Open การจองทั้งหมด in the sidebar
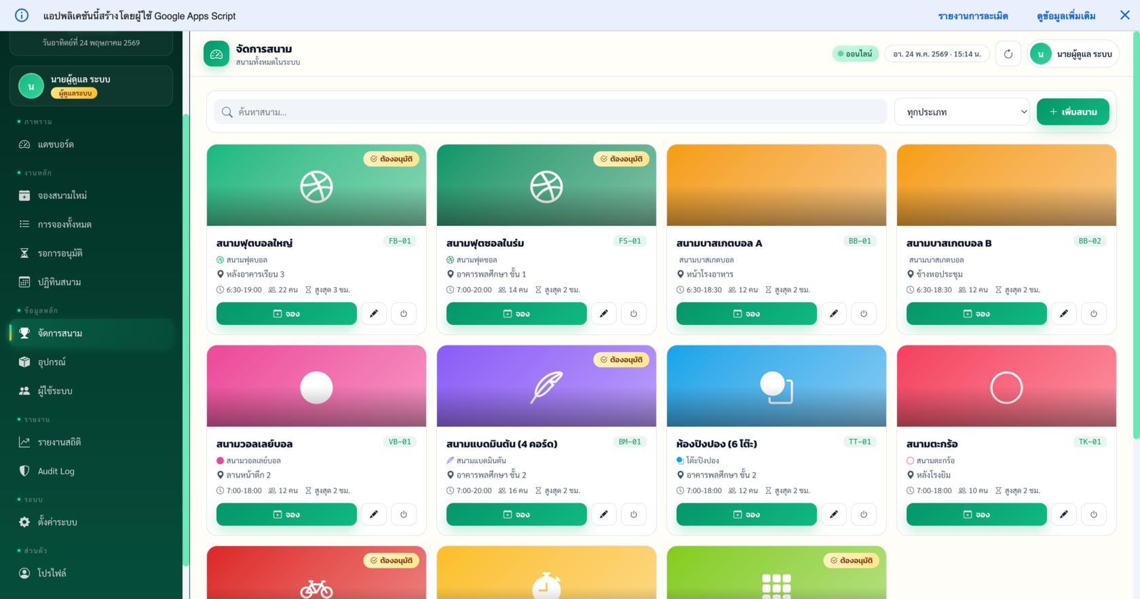The width and height of the screenshot is (1140, 599). 92,224
